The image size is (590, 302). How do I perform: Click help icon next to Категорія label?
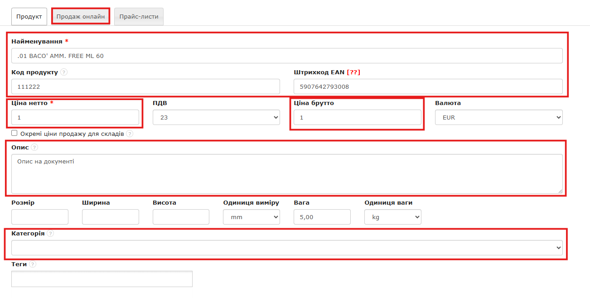coord(50,234)
